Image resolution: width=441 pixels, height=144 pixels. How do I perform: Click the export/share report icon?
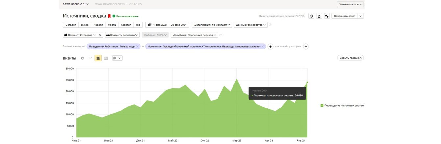(x=319, y=16)
